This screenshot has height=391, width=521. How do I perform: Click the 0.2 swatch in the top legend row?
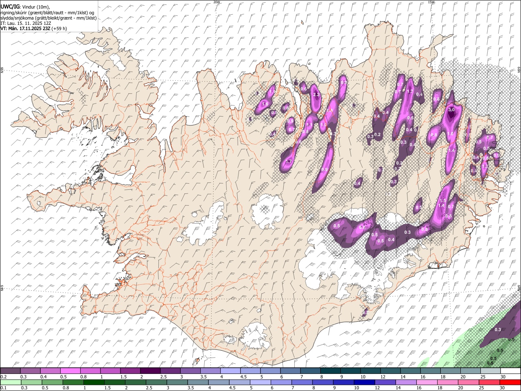[x=10, y=371]
